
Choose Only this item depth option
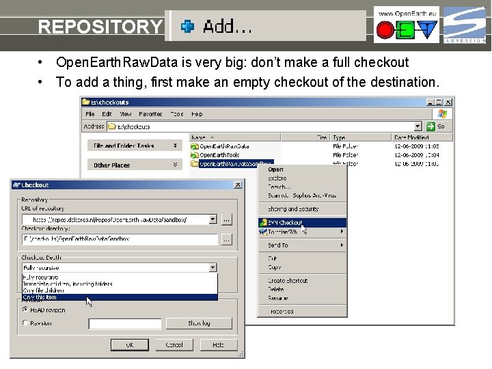pyautogui.click(x=120, y=297)
